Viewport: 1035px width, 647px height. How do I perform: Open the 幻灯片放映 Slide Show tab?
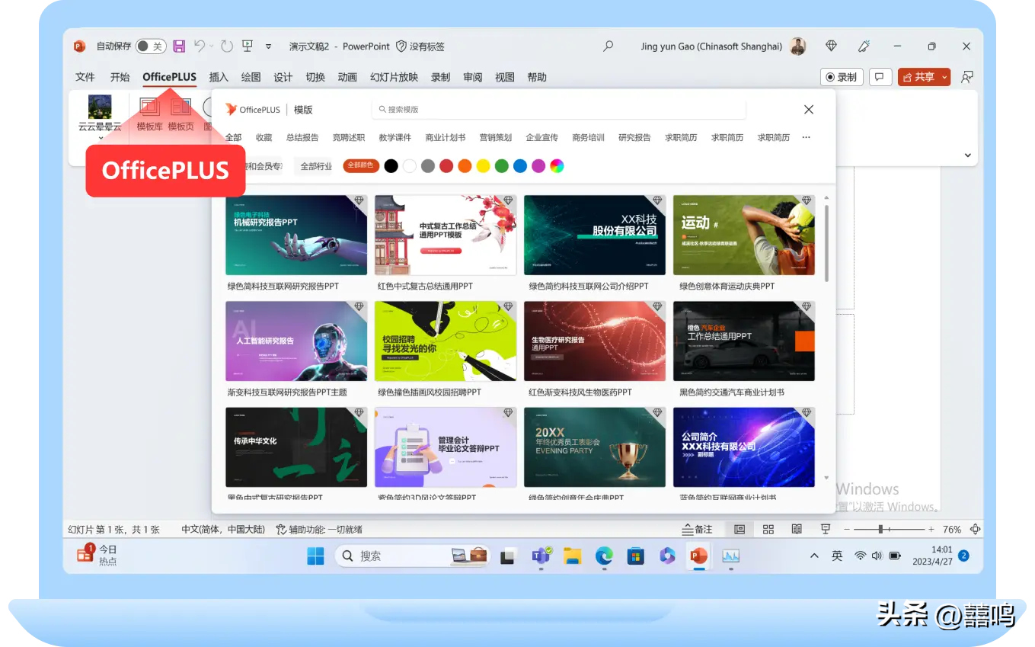pos(394,77)
